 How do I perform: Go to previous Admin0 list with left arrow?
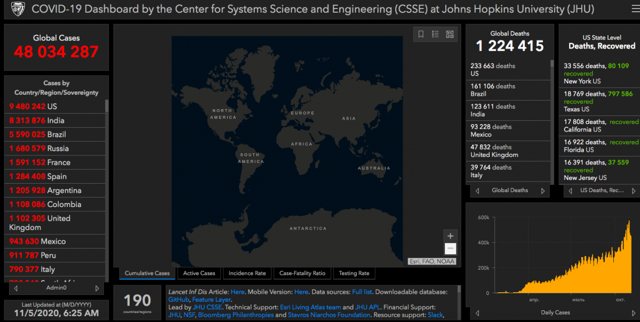pyautogui.click(x=15, y=288)
